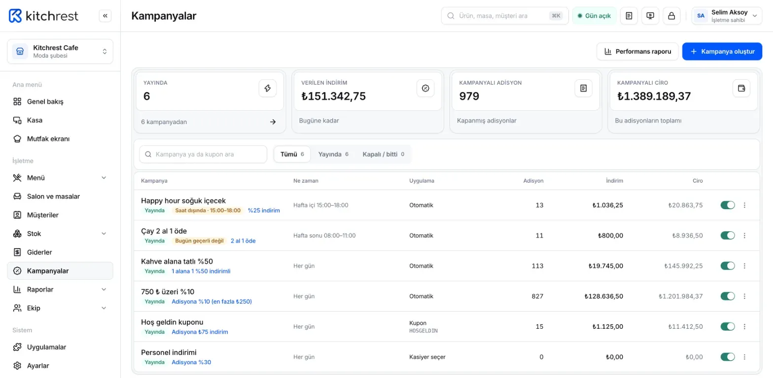Click the Kitchrest logo
This screenshot has width=773, height=378.
(x=43, y=16)
